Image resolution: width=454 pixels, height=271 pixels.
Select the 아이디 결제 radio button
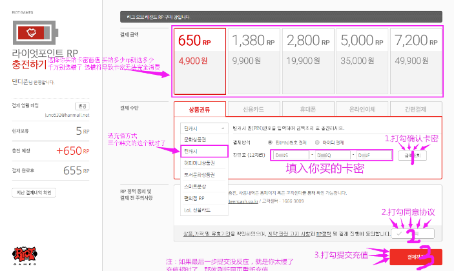317,143
